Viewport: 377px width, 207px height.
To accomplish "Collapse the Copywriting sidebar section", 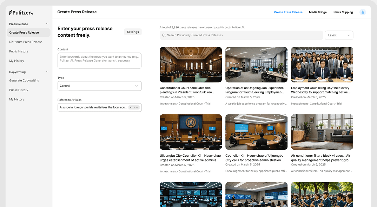I will [47, 72].
